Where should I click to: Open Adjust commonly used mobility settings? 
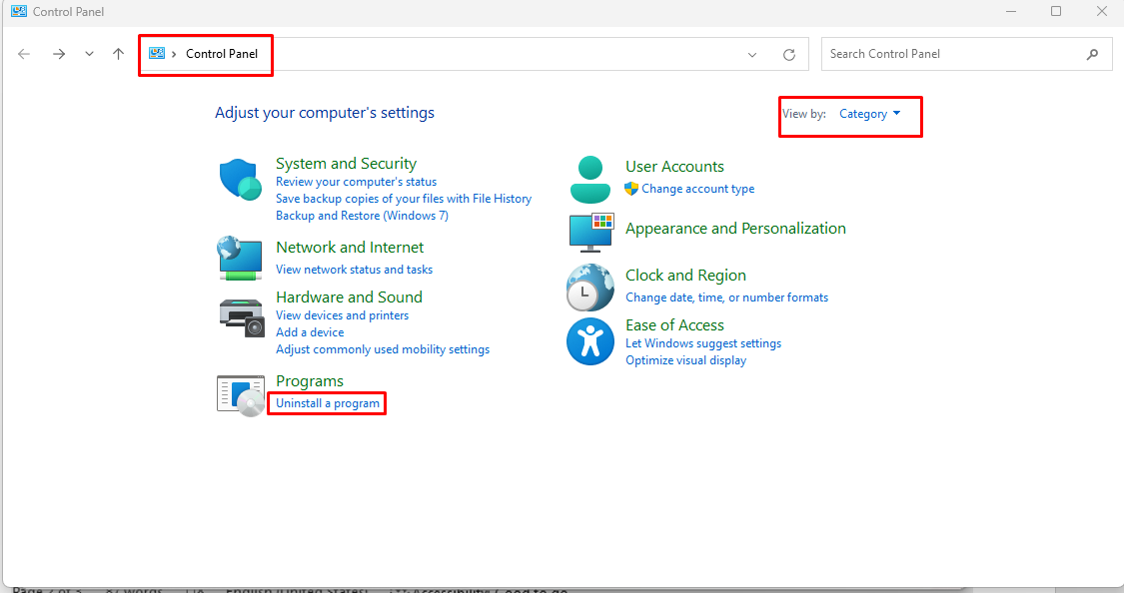[x=383, y=349]
